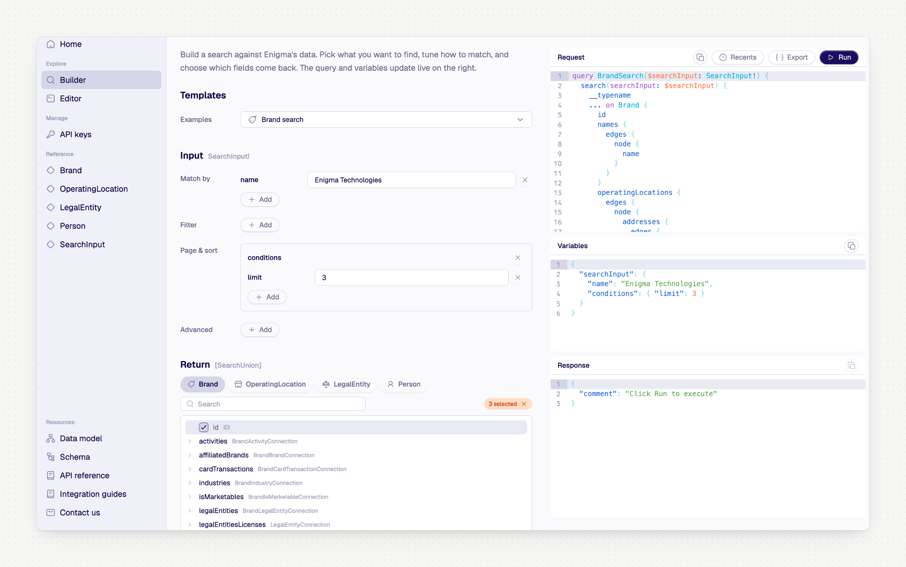Screen dimensions: 906x567
Task: Open the Person reference
Action: (101, 226)
